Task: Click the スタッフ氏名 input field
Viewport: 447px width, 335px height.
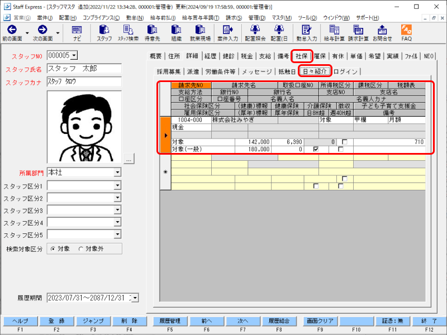Action: (84, 68)
